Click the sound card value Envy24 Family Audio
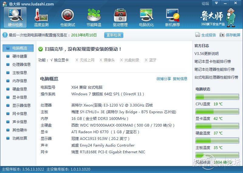Image resolution: width=243 pixels, height=173 pixels. pos(103,145)
